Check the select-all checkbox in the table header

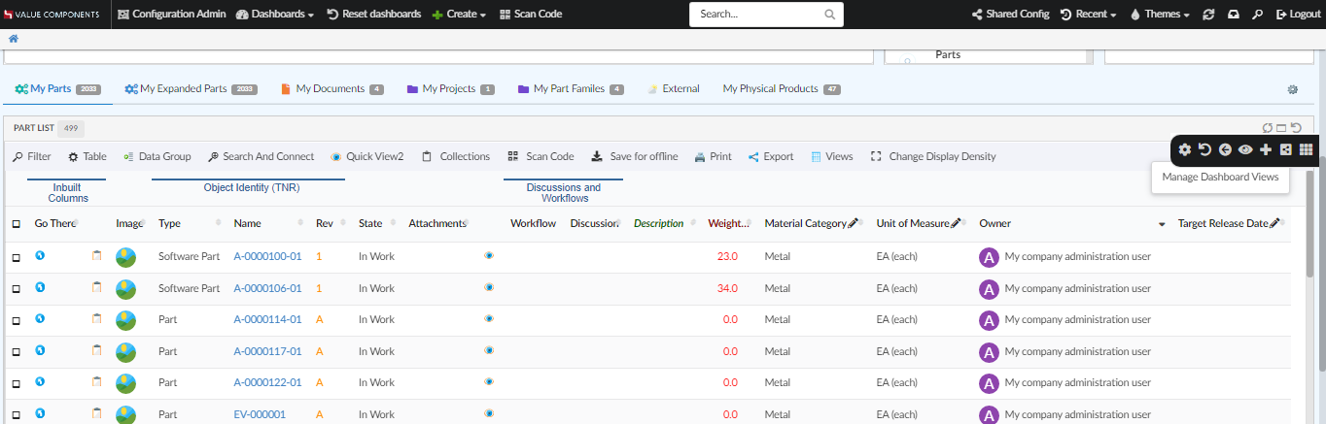16,224
